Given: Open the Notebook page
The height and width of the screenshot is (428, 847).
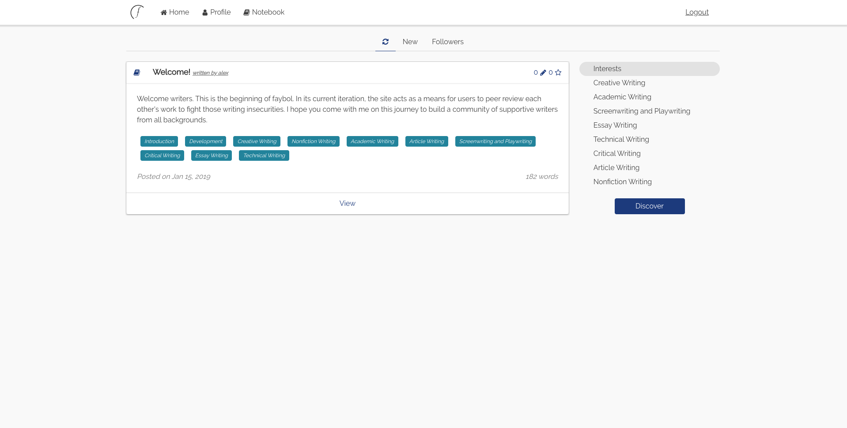Looking at the screenshot, I should 264,12.
